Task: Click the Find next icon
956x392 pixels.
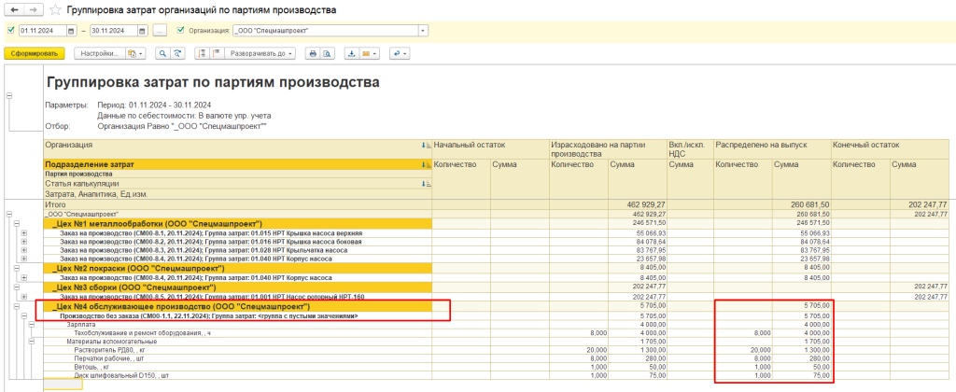Action: 177,53
